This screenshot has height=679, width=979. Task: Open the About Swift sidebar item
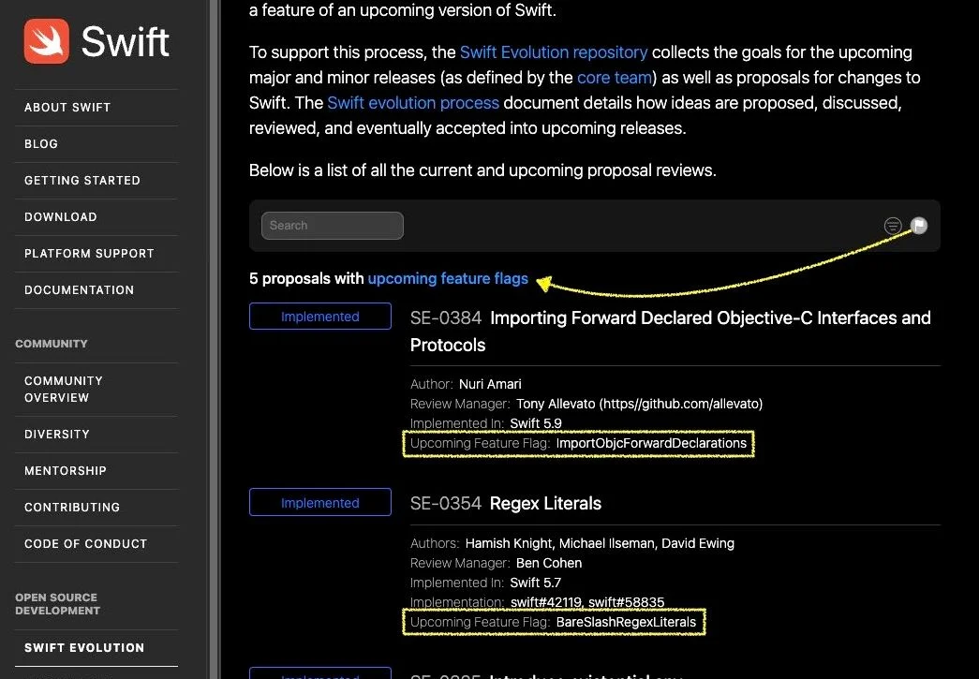tap(67, 108)
